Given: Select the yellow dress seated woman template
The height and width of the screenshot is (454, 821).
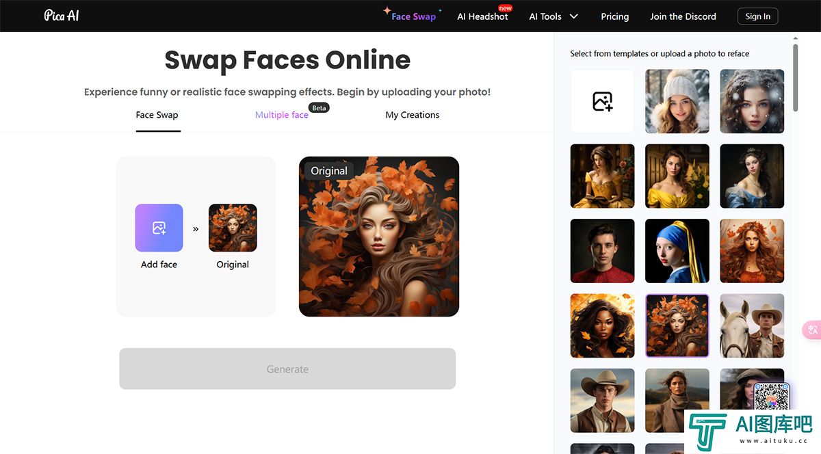Looking at the screenshot, I should [602, 176].
